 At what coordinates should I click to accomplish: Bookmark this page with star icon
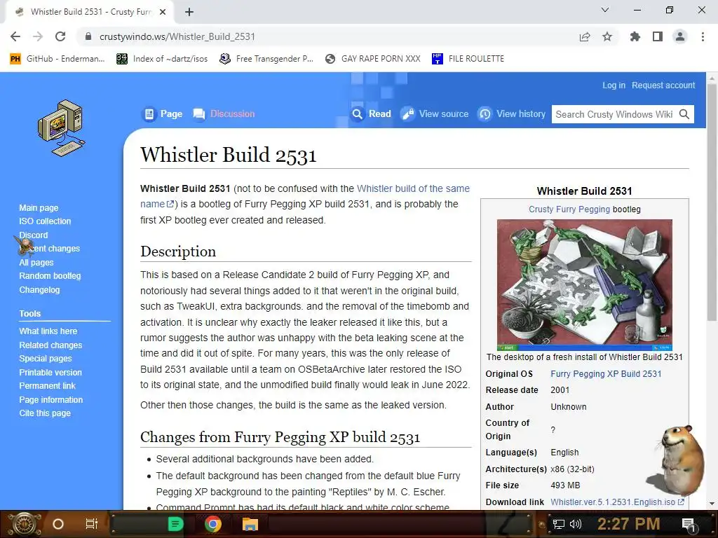pos(607,36)
